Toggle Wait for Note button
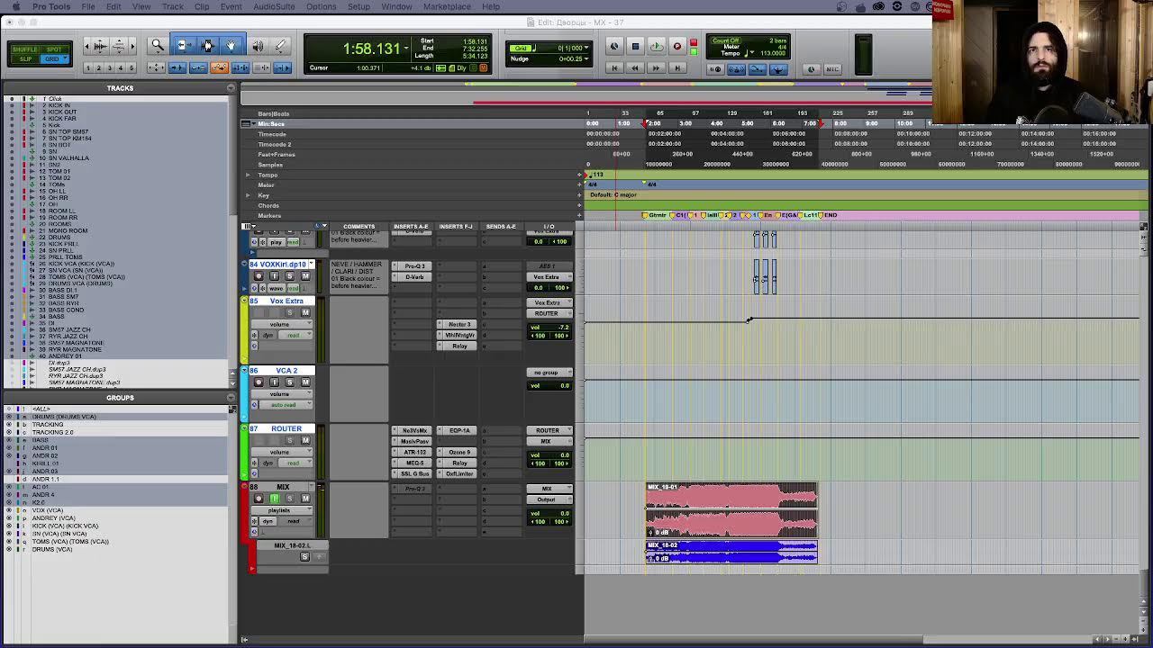This screenshot has width=1153, height=648. click(715, 69)
